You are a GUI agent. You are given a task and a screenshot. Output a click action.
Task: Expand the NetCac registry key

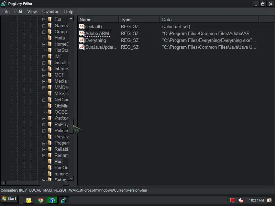[x=44, y=100]
